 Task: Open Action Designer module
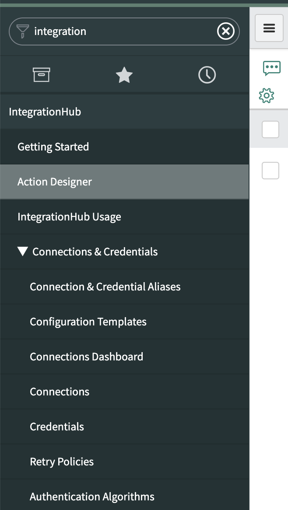[x=55, y=182]
